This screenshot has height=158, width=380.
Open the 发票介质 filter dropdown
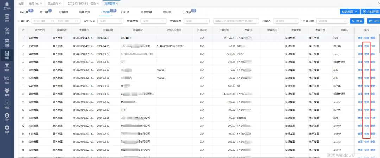[197, 21]
